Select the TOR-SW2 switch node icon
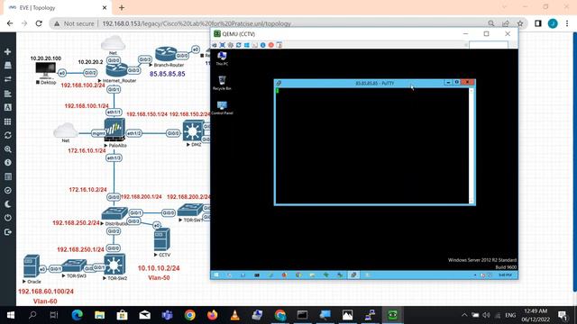The height and width of the screenshot is (324, 577). [114, 265]
